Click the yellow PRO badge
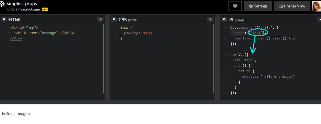The width and height of the screenshot is (321, 124). tap(45, 9)
